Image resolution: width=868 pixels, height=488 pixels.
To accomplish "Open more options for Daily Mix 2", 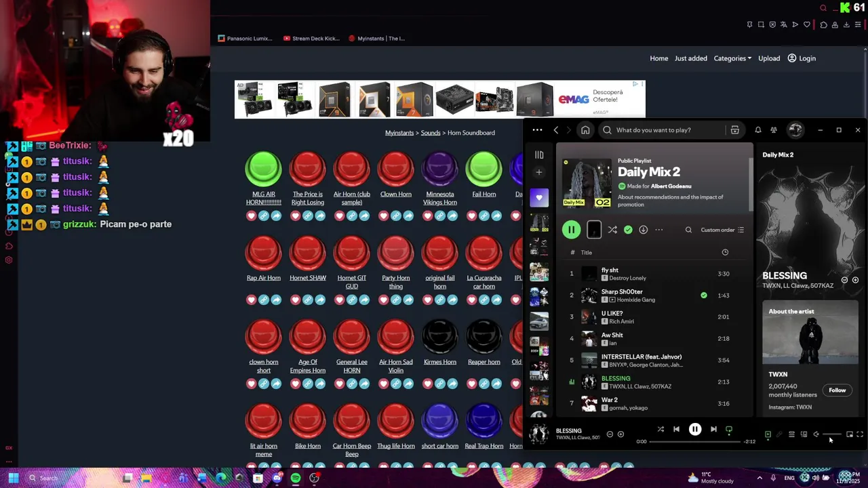I will (658, 230).
